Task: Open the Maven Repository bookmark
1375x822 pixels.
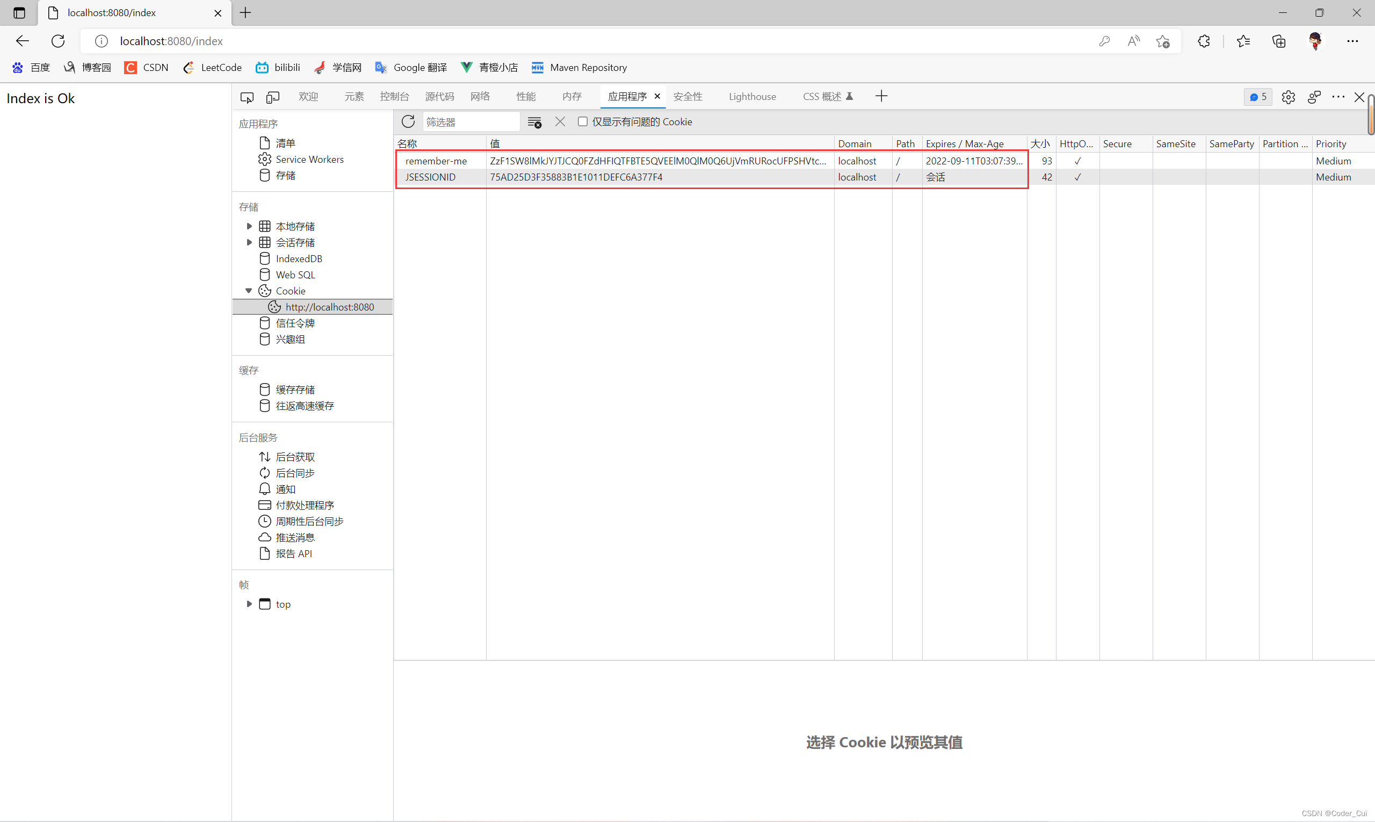Action: click(x=579, y=68)
